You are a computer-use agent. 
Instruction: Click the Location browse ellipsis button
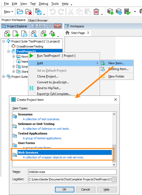[114, 179]
